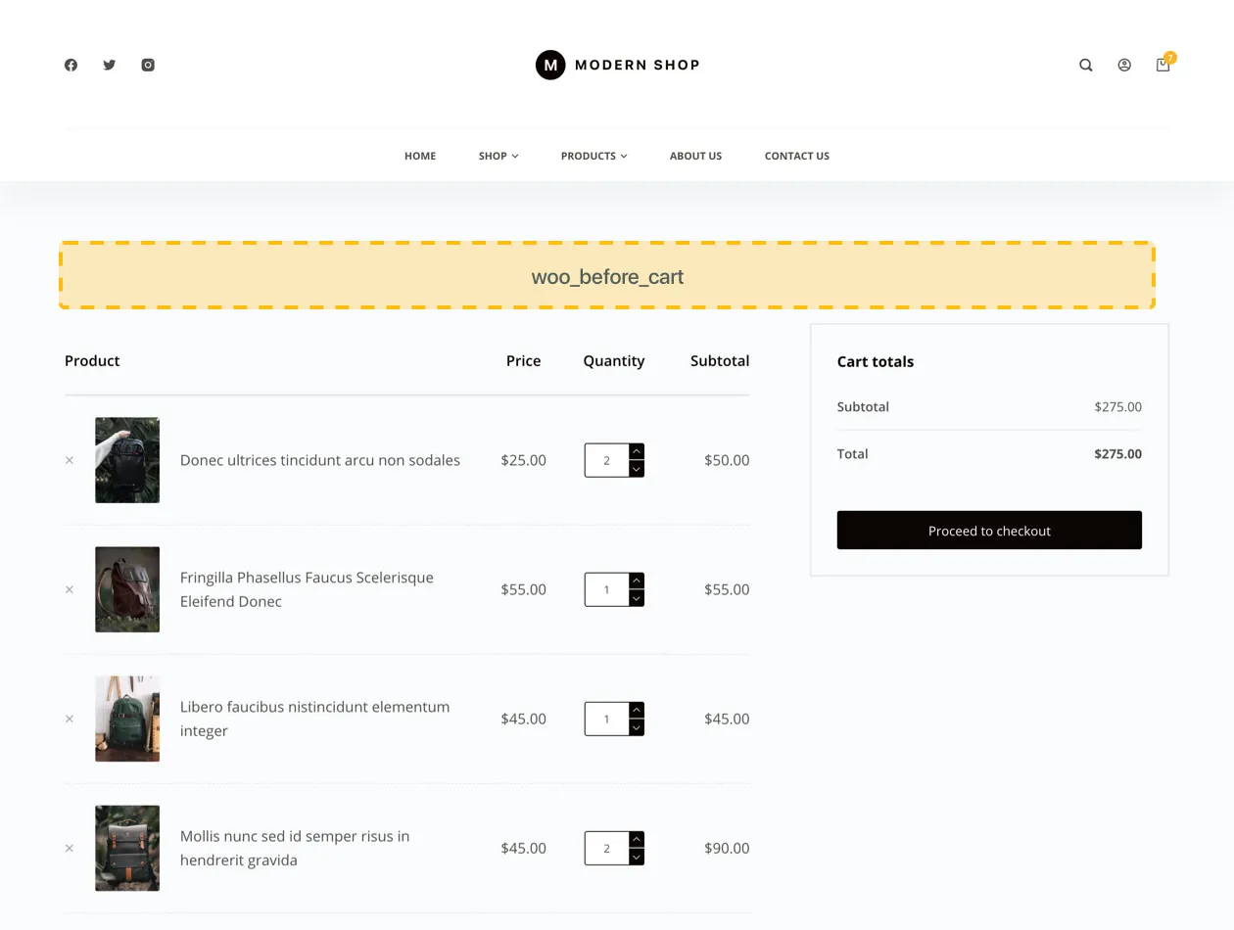Open the Instagram social icon
1234x930 pixels.
pyautogui.click(x=148, y=65)
